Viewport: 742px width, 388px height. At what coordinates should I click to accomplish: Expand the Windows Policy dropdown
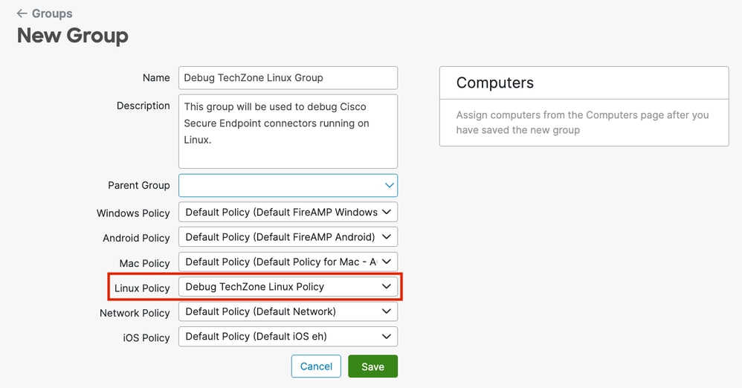(288, 212)
